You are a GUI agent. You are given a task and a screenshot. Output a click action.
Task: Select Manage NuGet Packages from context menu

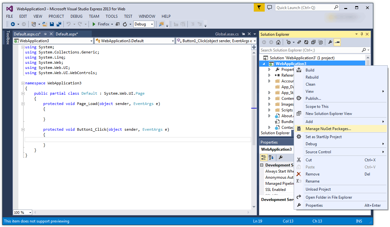[x=341, y=129]
